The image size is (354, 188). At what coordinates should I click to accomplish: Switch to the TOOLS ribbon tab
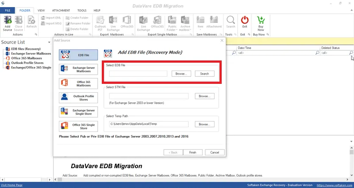82,10
